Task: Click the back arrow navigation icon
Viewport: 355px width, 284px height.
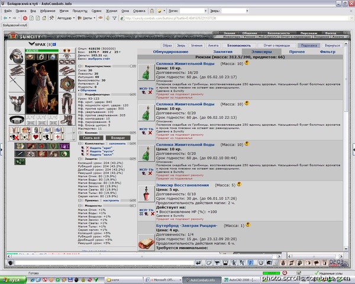Action: [x=5, y=18]
